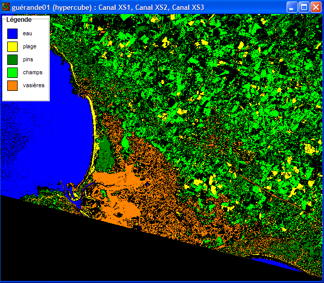324x283 pixels.
Task: Click the orange vasières legend swatch
Action: pyautogui.click(x=13, y=85)
